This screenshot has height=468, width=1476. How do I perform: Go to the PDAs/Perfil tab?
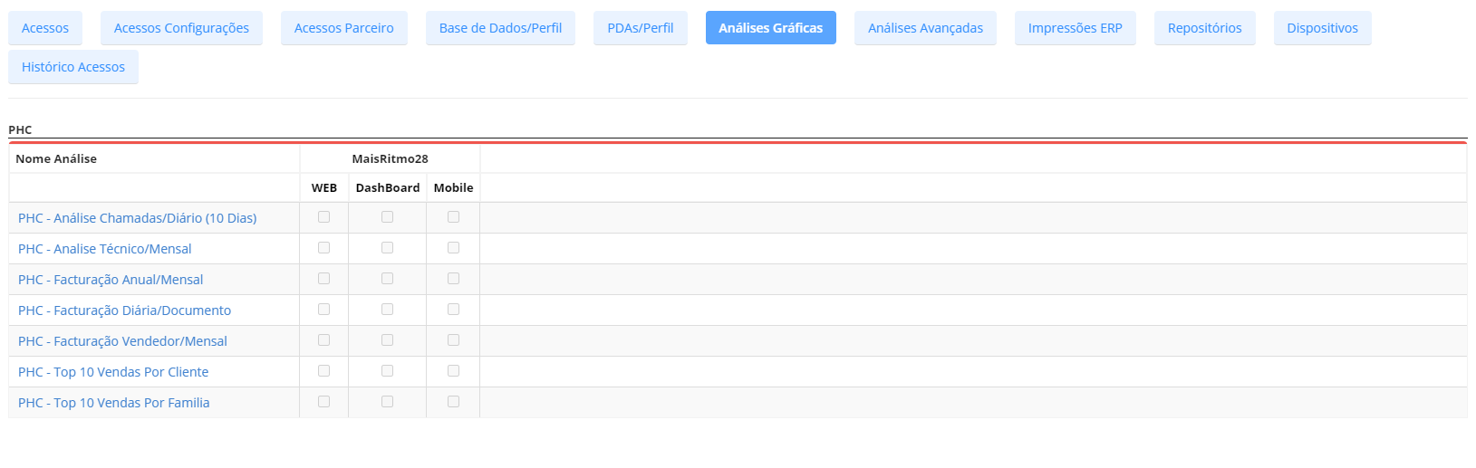click(x=641, y=28)
